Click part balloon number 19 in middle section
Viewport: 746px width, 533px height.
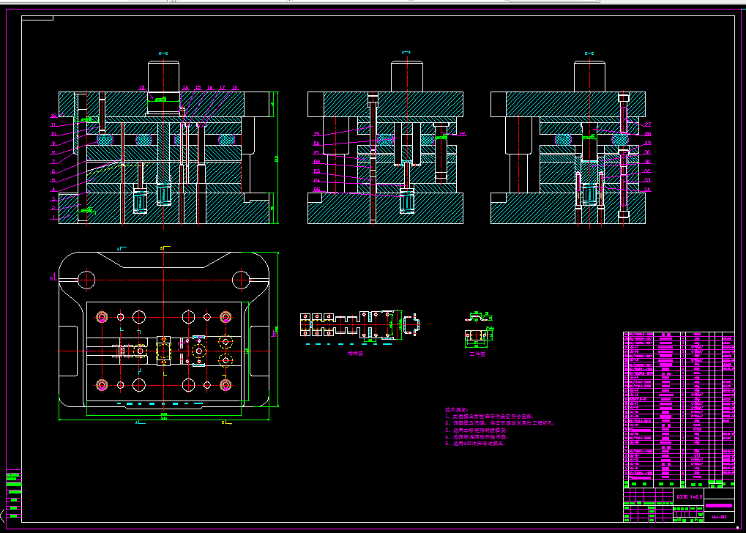pyautogui.click(x=316, y=134)
